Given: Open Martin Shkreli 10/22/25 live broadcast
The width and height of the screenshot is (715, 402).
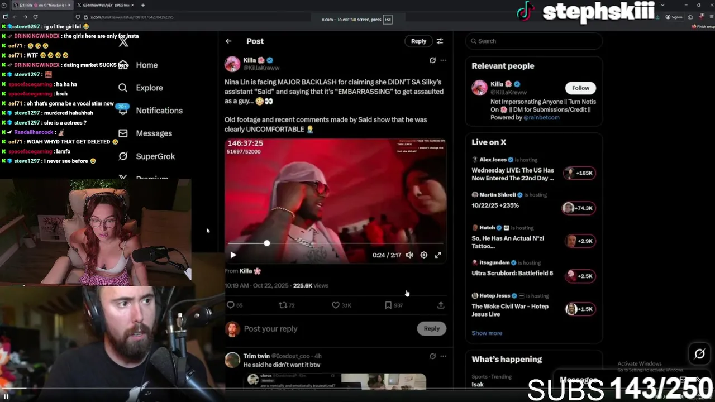Looking at the screenshot, I should pyautogui.click(x=495, y=205).
